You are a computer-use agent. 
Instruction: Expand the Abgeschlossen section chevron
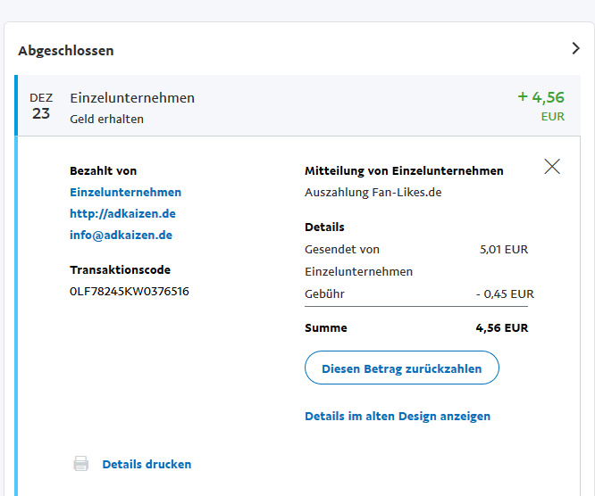coord(575,49)
